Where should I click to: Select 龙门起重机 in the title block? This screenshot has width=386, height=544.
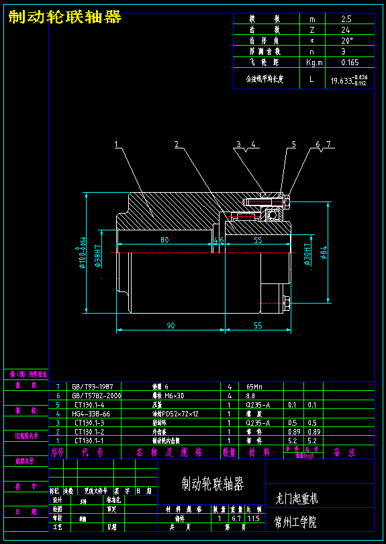click(x=297, y=499)
